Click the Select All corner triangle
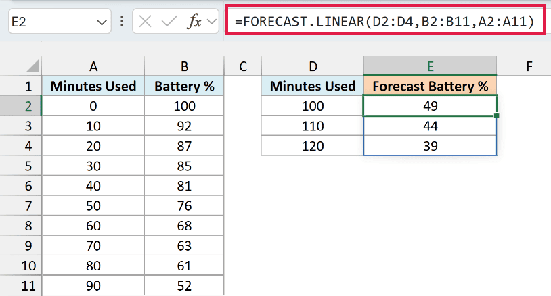 (x=32, y=66)
